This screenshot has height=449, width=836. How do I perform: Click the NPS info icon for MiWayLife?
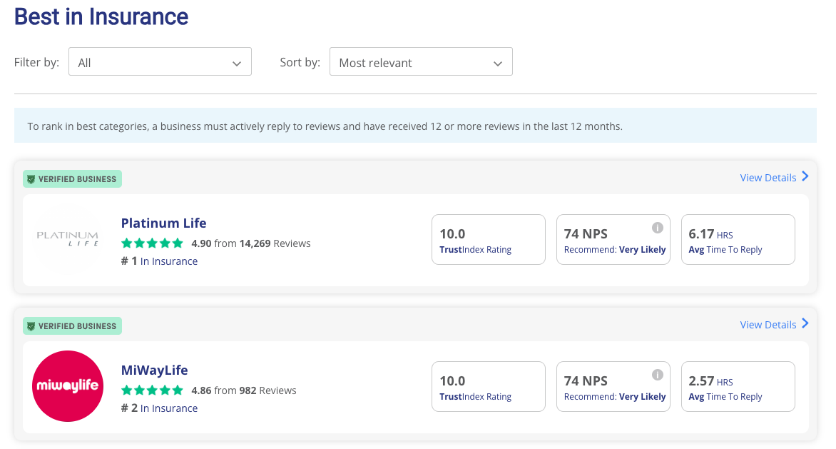tap(658, 375)
